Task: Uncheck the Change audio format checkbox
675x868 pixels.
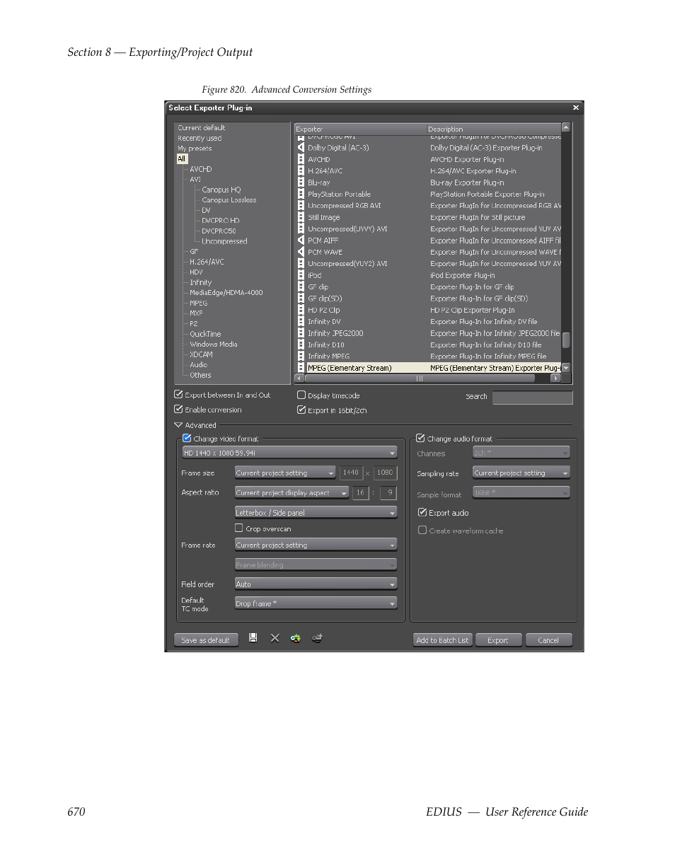Action: (420, 439)
